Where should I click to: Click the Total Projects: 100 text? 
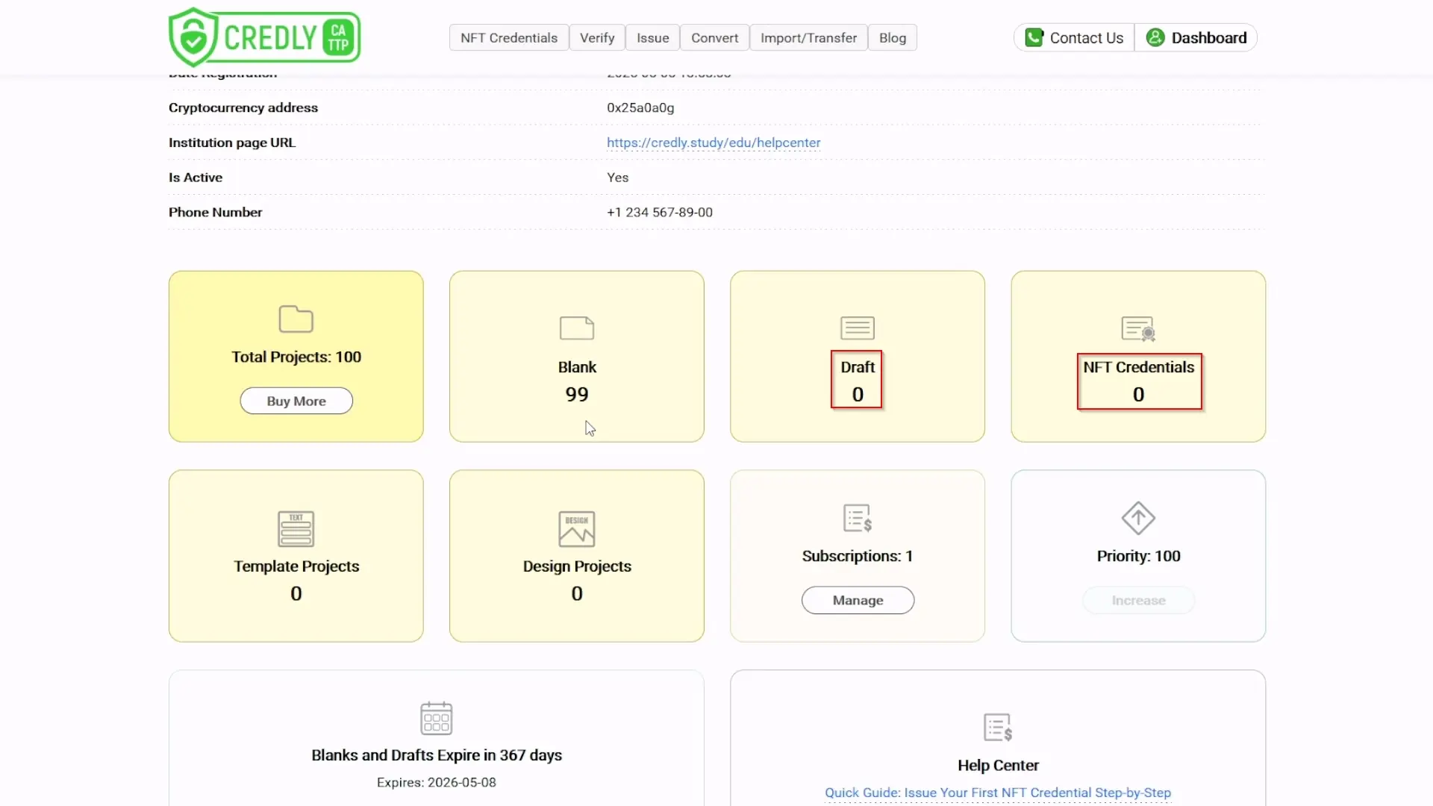296,357
